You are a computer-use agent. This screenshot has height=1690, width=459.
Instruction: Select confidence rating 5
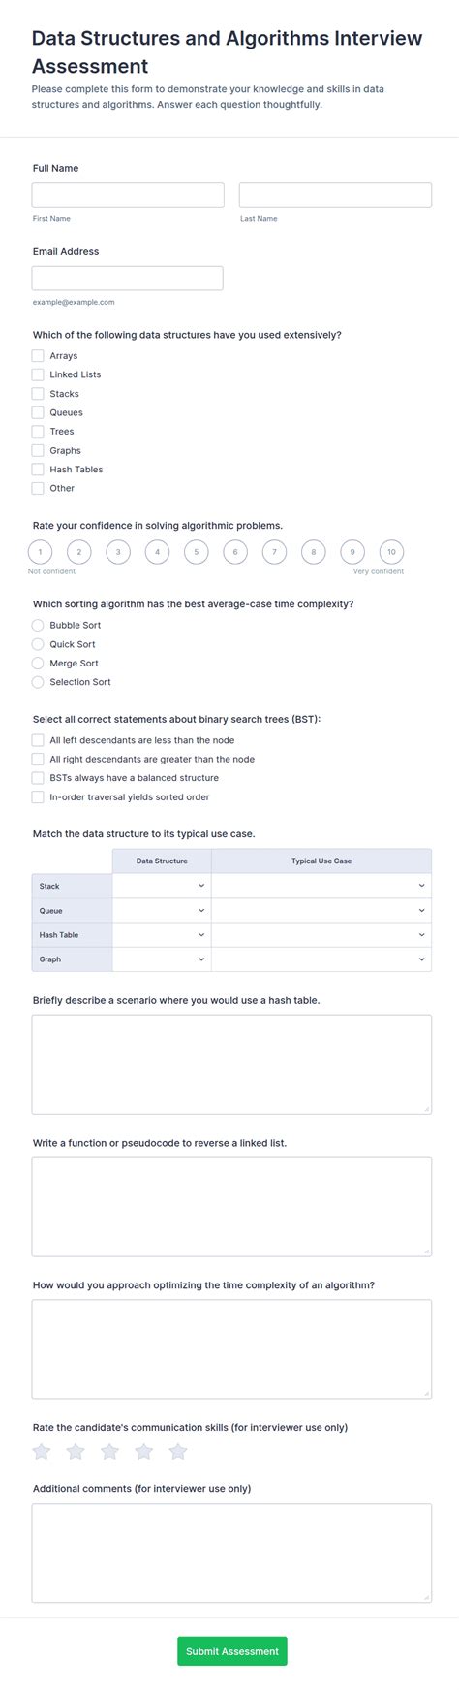coord(196,552)
